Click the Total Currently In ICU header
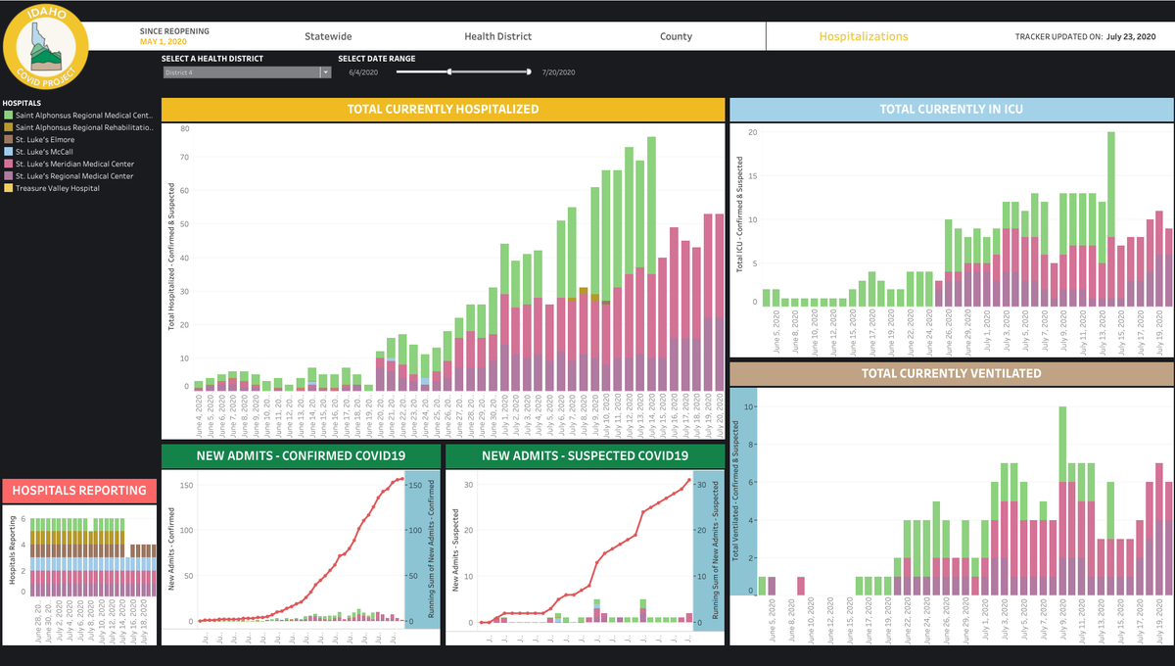 pos(951,109)
